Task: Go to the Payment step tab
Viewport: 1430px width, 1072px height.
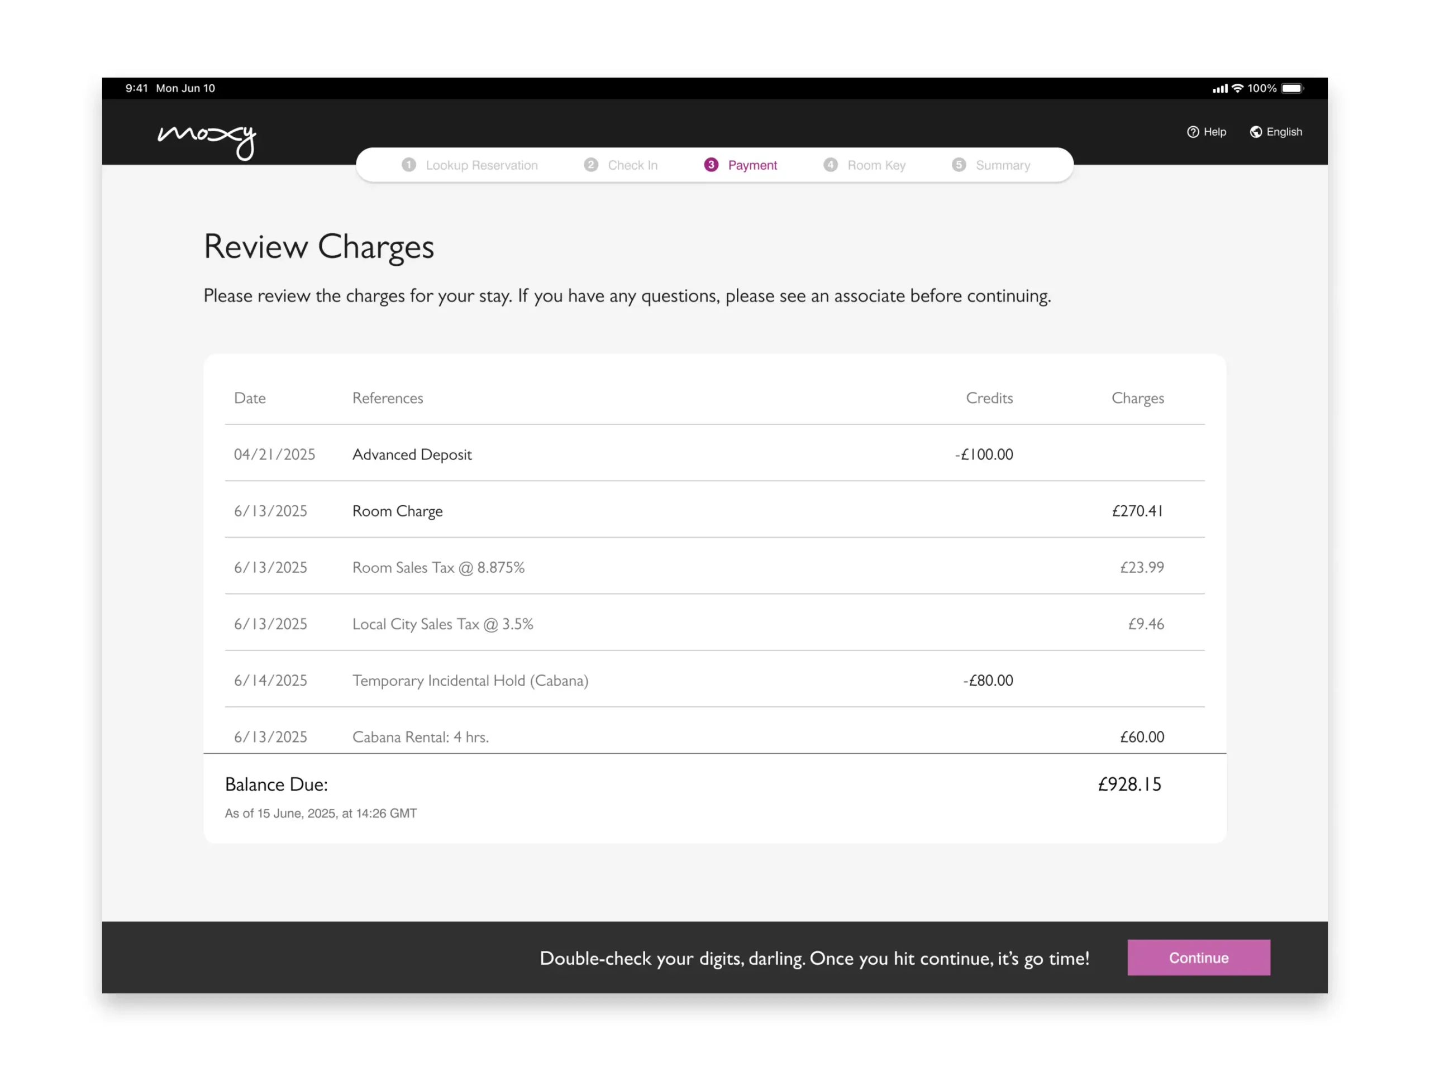Action: pyautogui.click(x=752, y=165)
